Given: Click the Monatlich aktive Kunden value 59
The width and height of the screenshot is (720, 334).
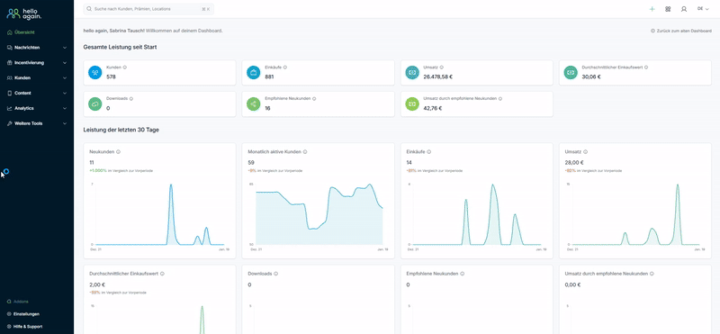Looking at the screenshot, I should (251, 163).
